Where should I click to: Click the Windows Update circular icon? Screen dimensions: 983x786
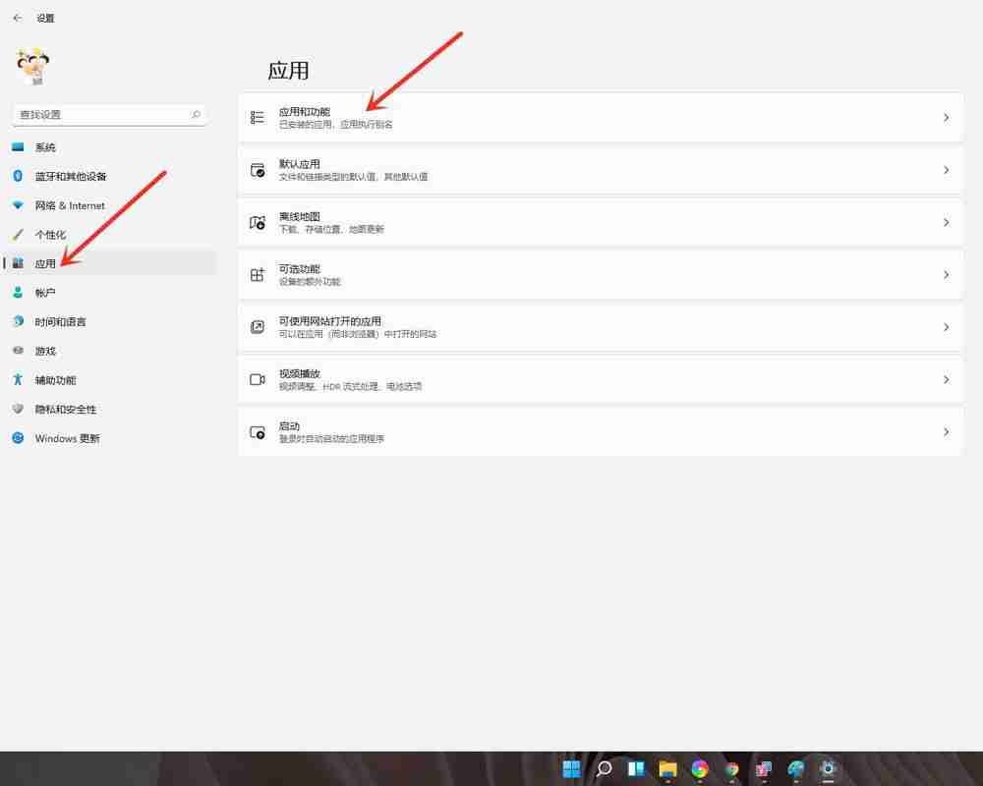[x=18, y=437]
